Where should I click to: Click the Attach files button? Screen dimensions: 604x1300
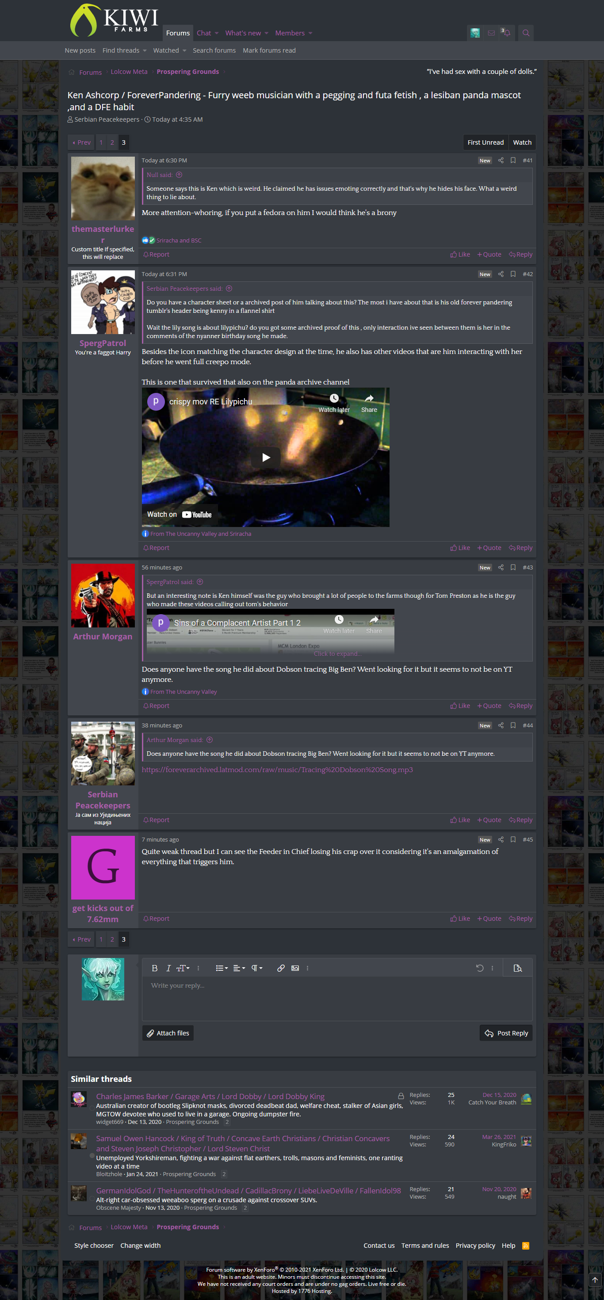click(x=168, y=1033)
